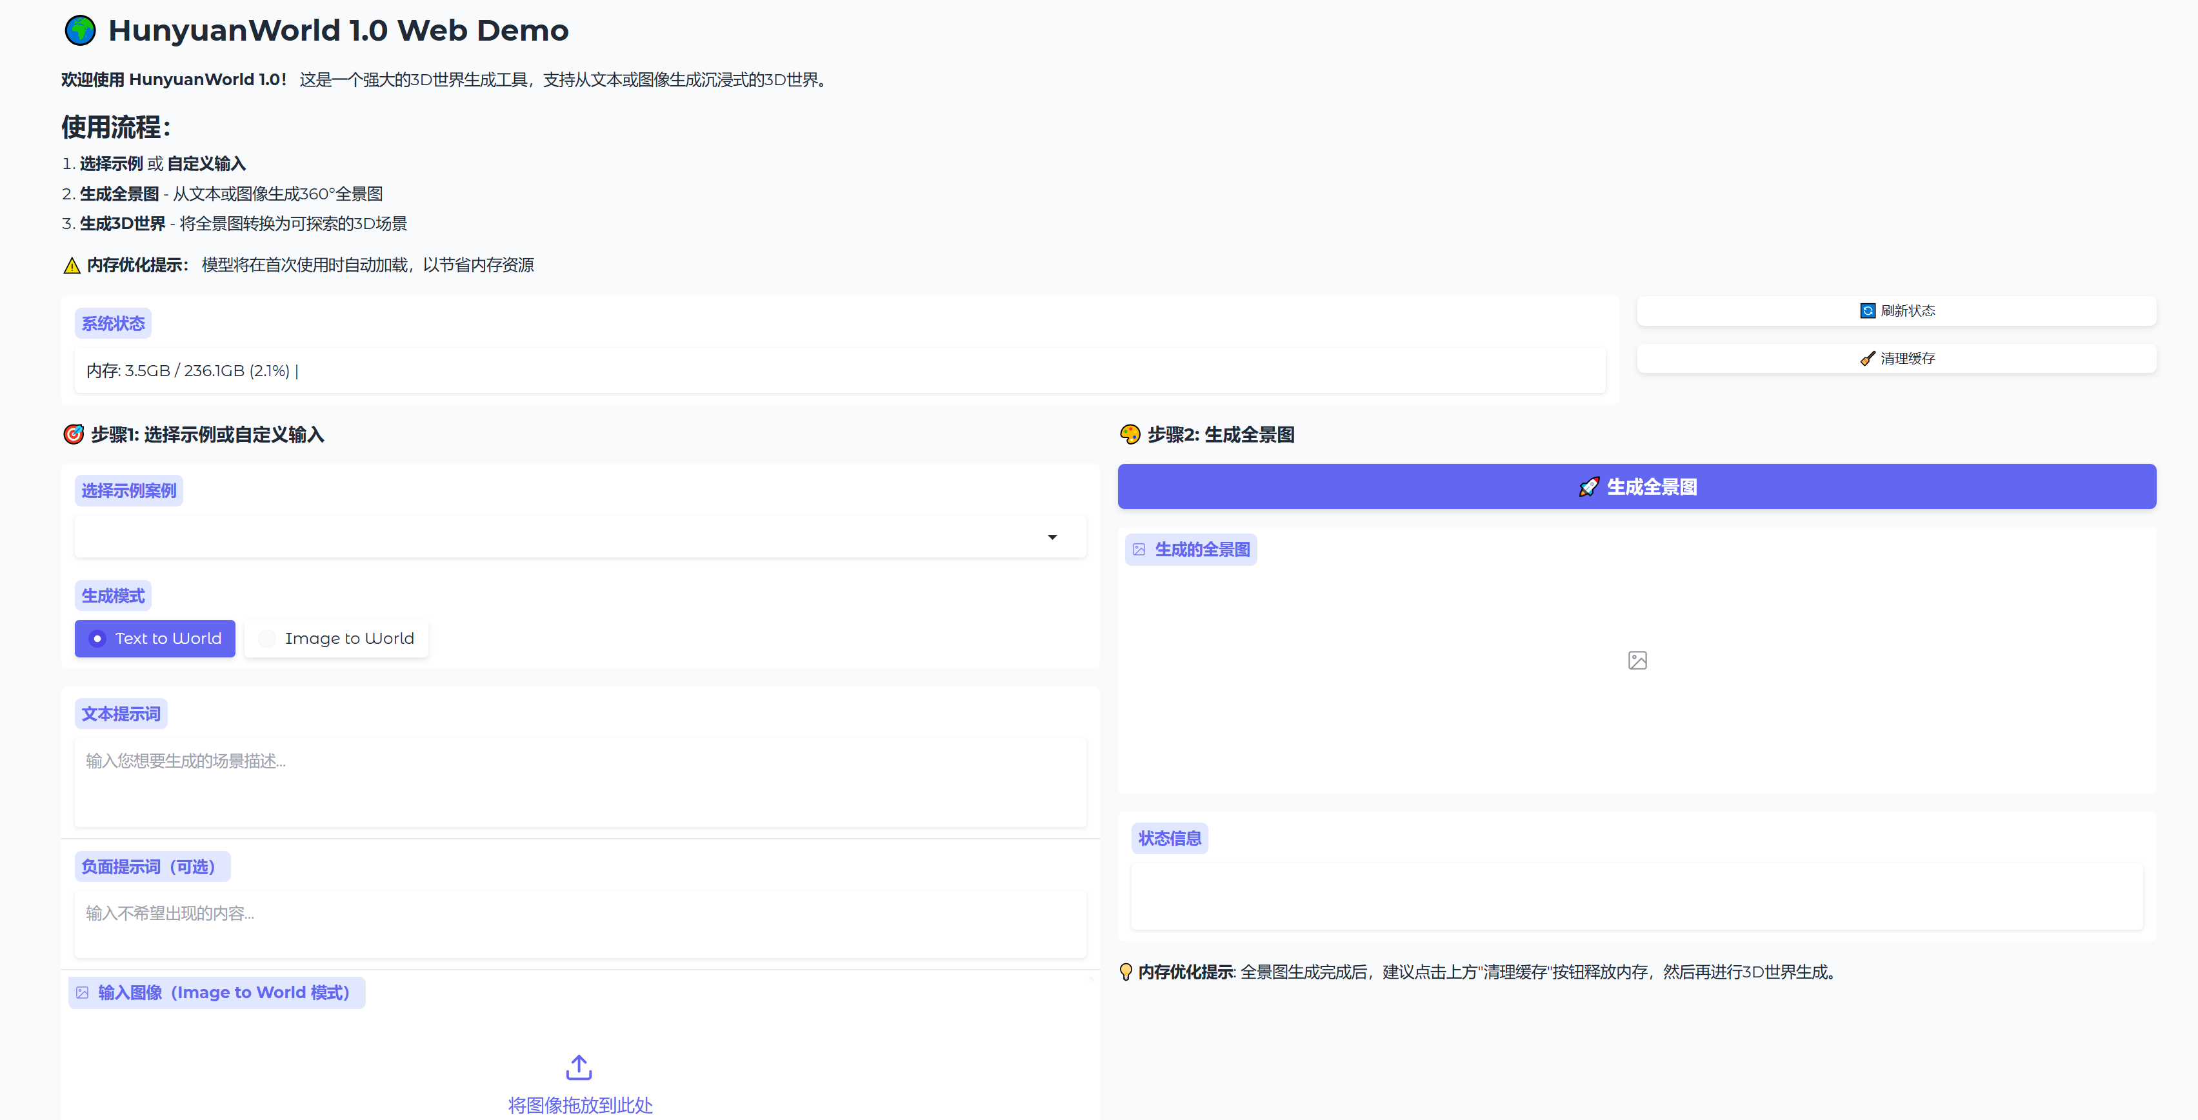Click the target icon beside 步骤1 heading
Viewport: 2198px width, 1120px height.
pyautogui.click(x=74, y=434)
